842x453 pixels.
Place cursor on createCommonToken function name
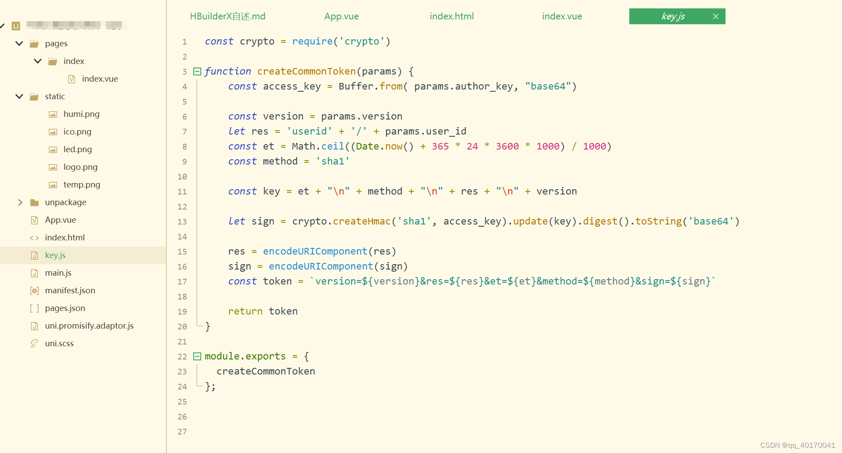306,71
